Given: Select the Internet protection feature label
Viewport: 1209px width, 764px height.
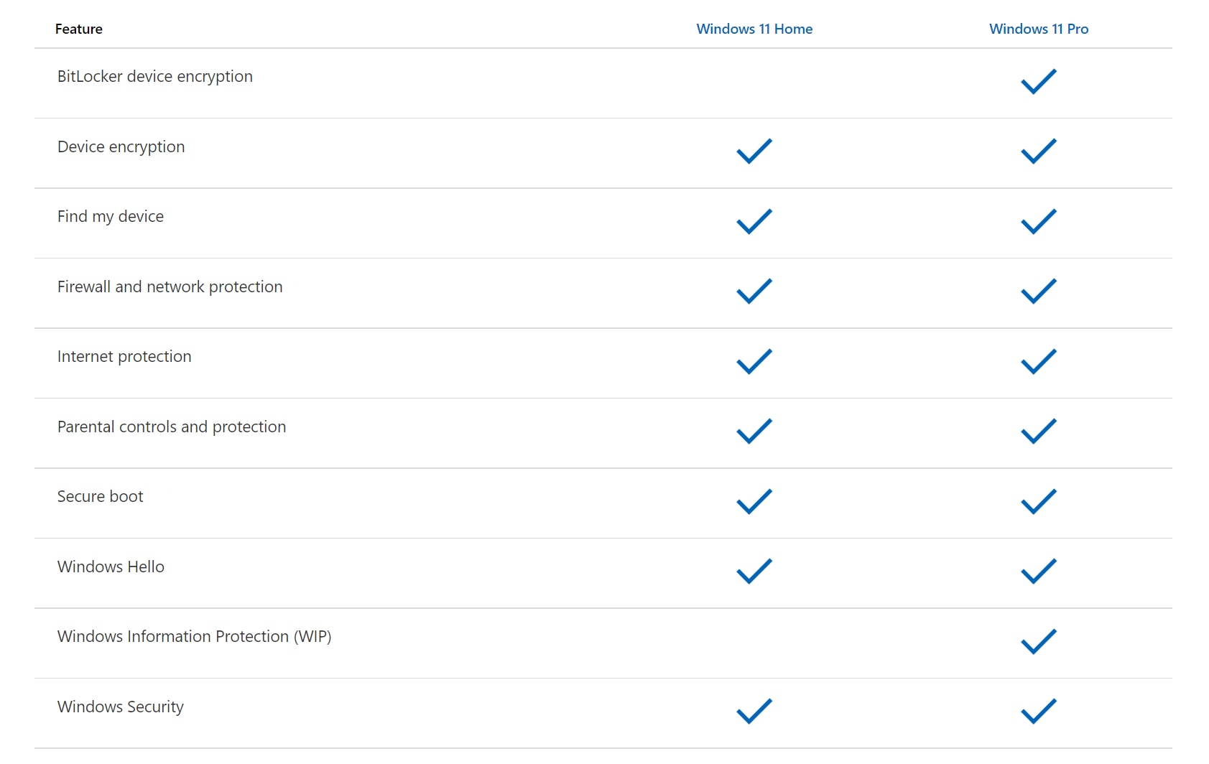Looking at the screenshot, I should coord(124,356).
